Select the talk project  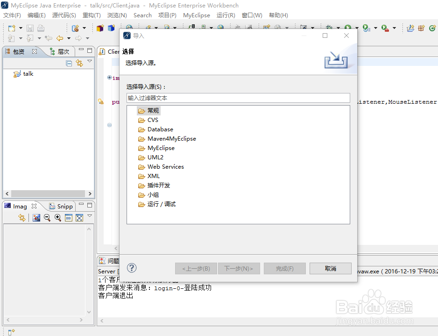23,74
